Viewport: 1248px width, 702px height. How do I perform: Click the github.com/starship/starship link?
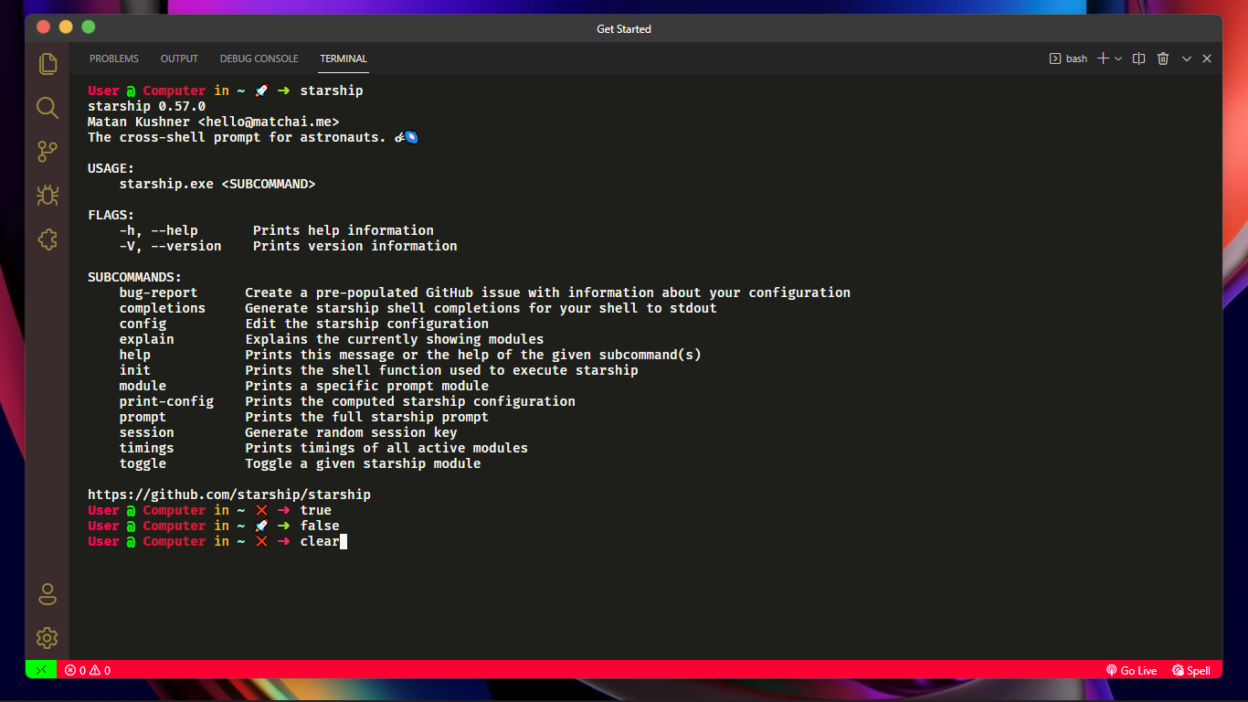(x=229, y=495)
